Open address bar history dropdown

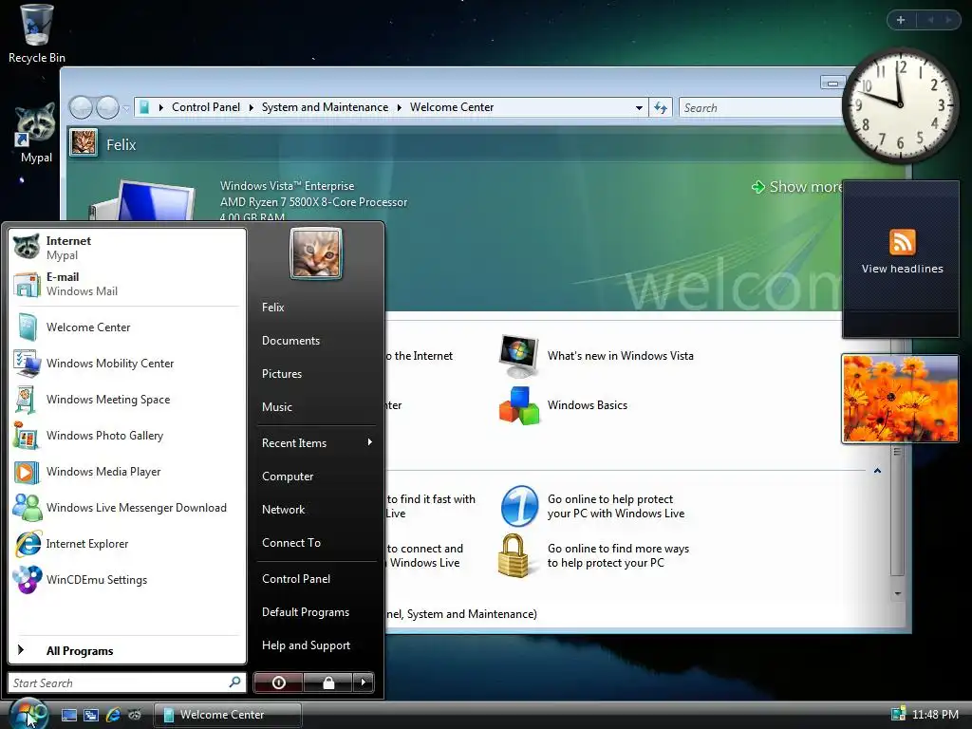(639, 108)
